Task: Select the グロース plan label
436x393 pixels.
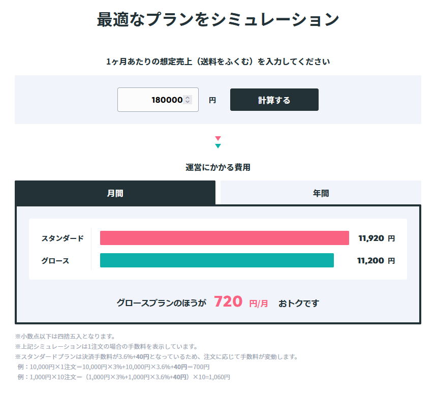Action: coord(55,261)
